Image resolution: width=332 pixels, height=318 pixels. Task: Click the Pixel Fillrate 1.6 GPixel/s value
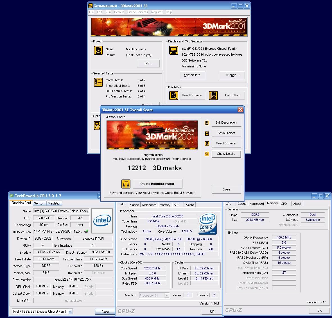tap(46, 259)
